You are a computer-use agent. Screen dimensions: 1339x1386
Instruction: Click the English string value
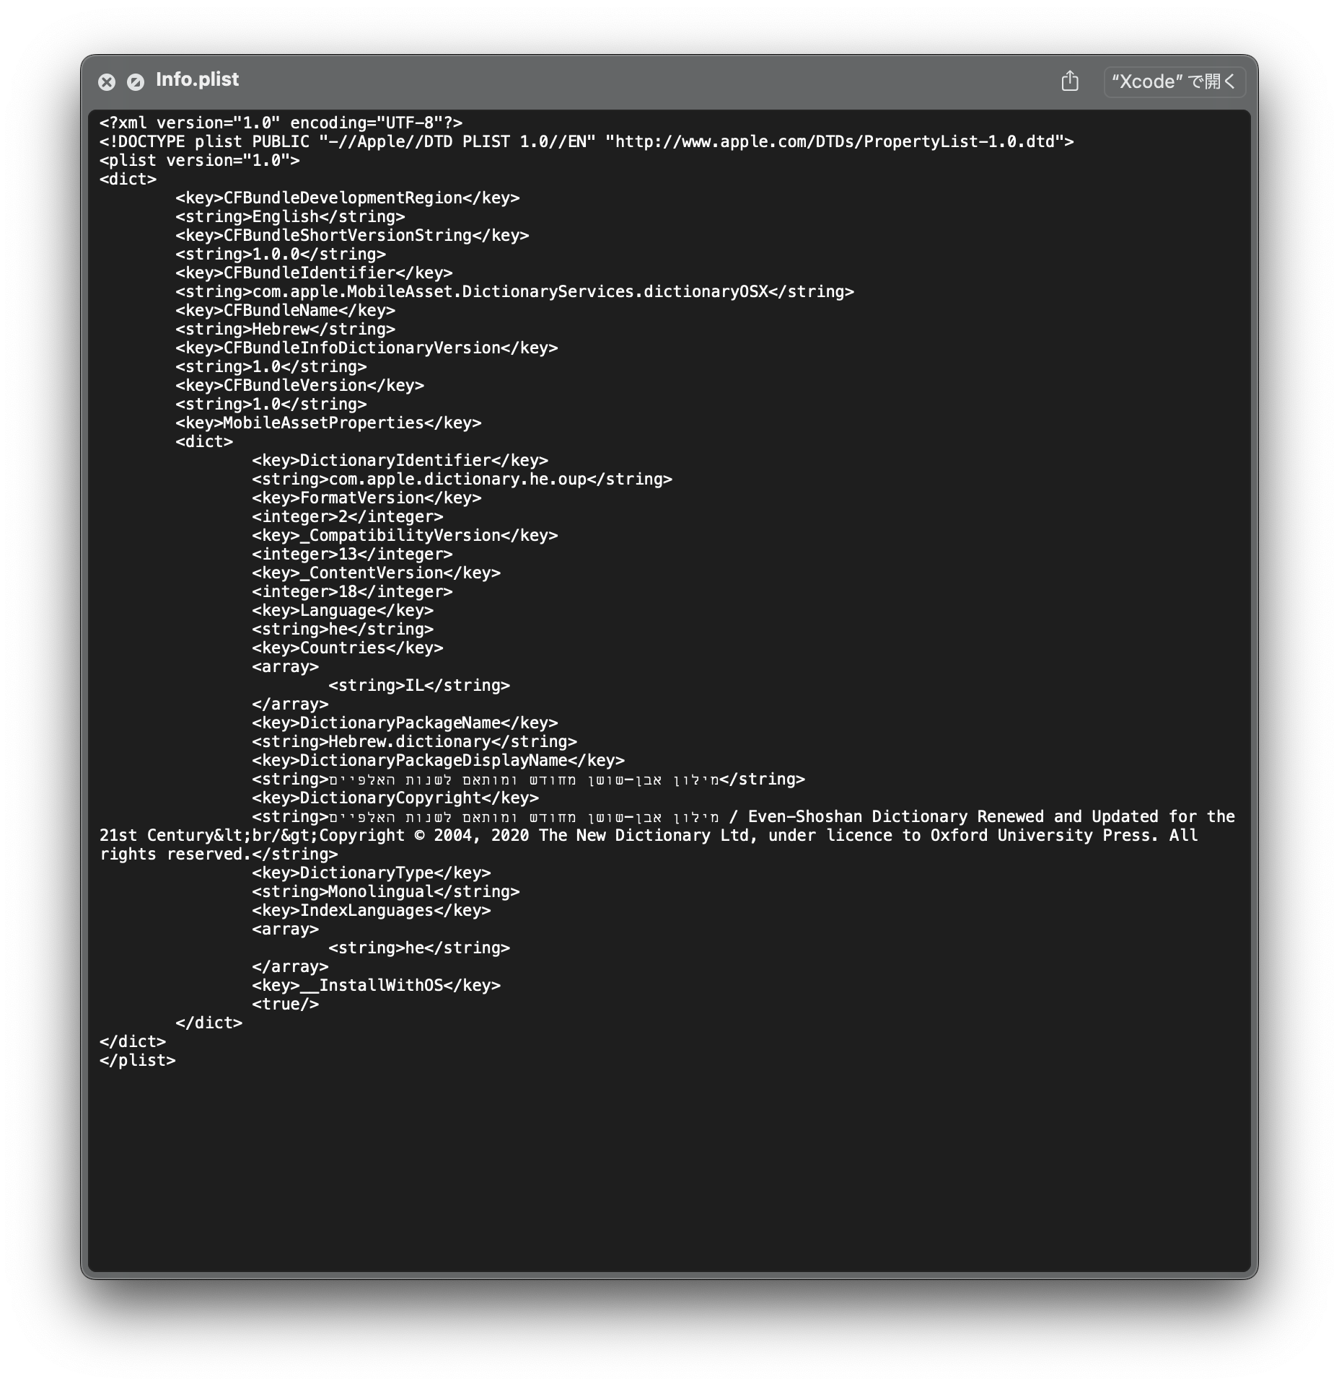coord(290,216)
